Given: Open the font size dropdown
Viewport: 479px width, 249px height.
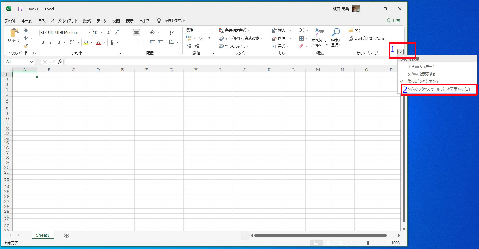Looking at the screenshot, I should click(102, 33).
